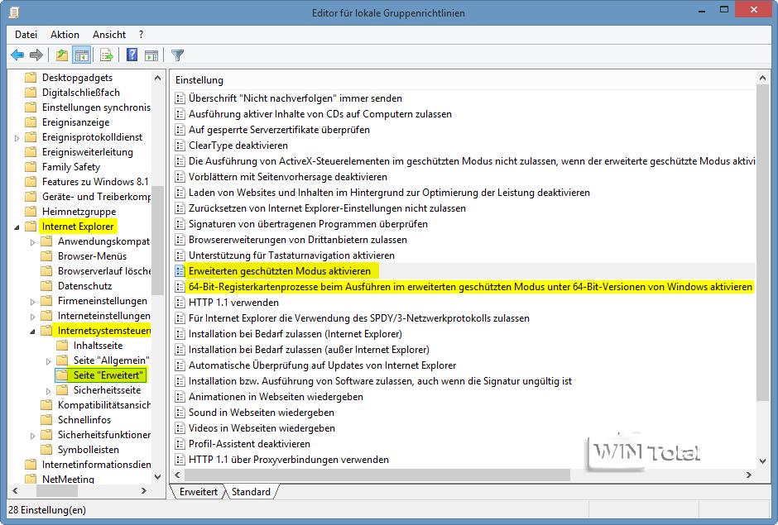Select 'Browsererweiterungen von Drittanbietern zulassen' setting
The image size is (778, 525).
point(298,240)
